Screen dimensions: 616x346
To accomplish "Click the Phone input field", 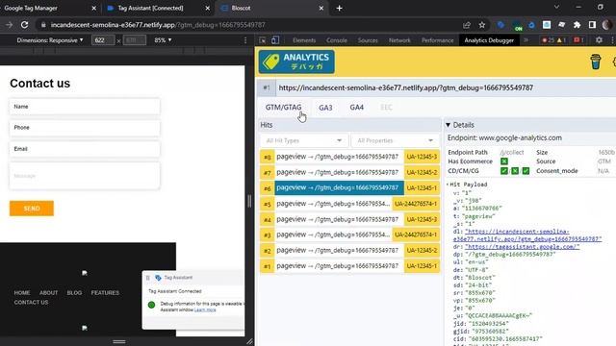I will (85, 128).
